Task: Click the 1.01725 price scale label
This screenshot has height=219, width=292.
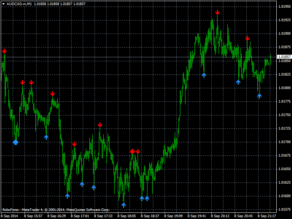Action: pos(284,128)
